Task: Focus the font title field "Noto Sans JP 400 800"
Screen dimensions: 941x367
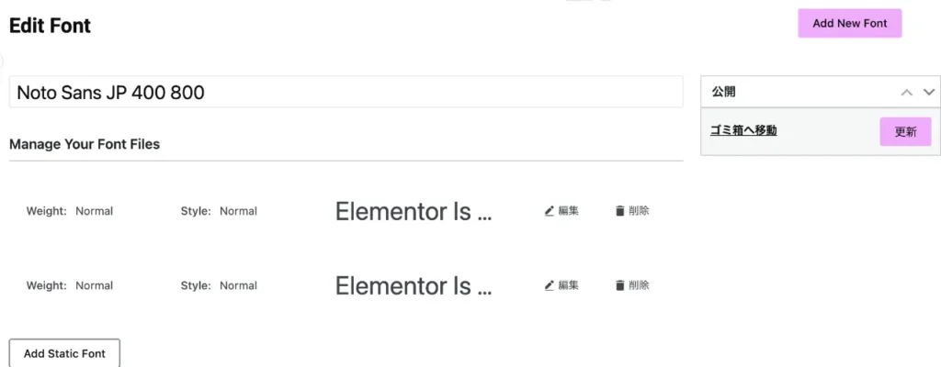Action: point(346,93)
